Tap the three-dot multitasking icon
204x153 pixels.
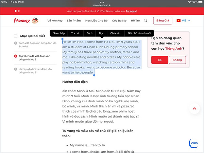[x=102, y=2]
